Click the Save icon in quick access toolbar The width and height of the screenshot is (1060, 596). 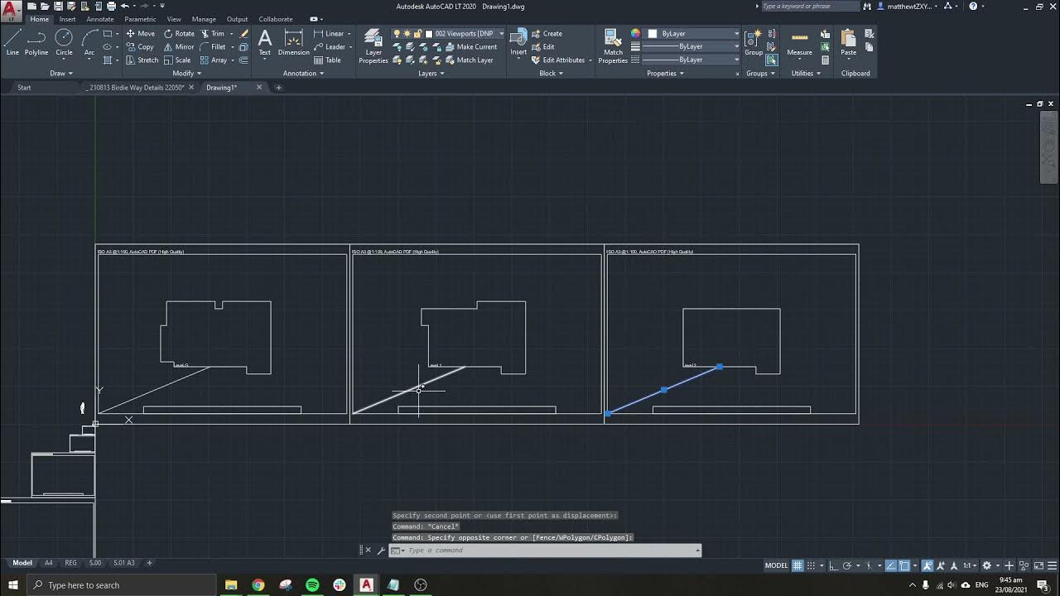pos(58,6)
